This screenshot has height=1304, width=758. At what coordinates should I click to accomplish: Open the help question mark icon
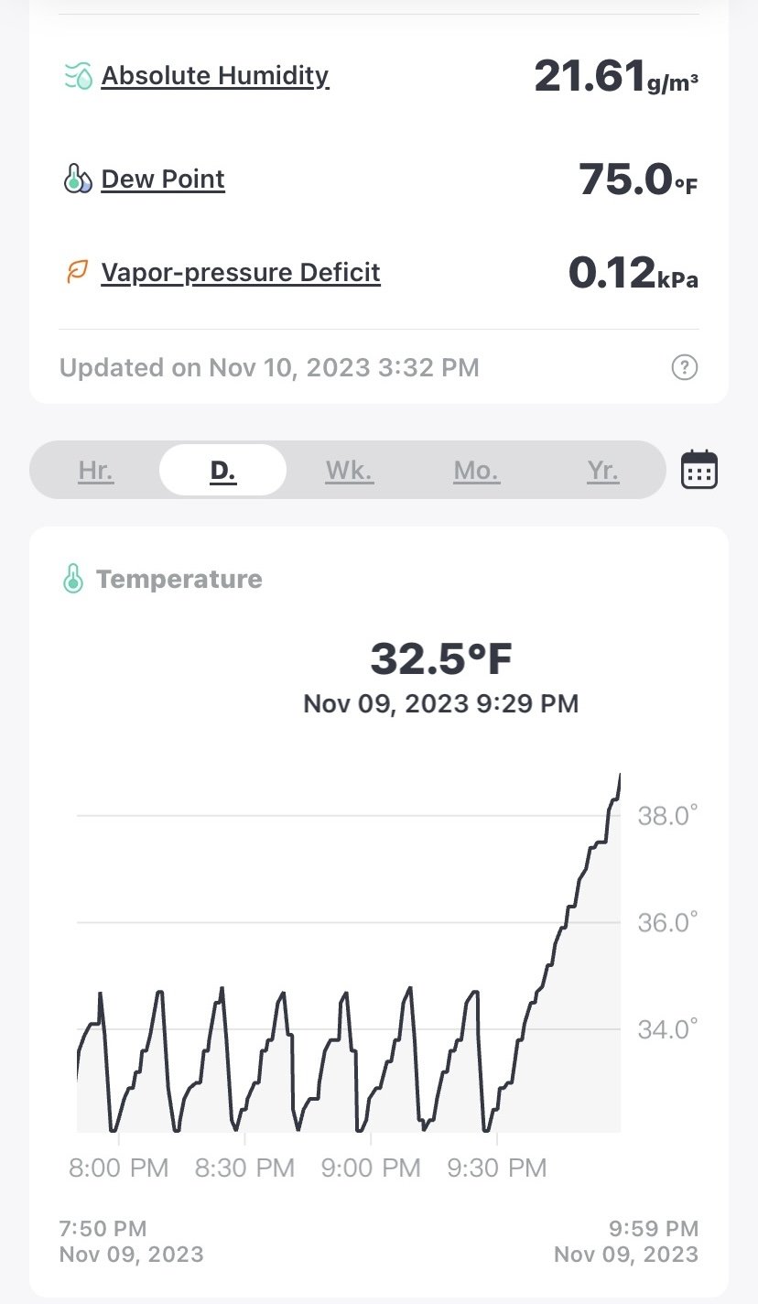point(685,368)
